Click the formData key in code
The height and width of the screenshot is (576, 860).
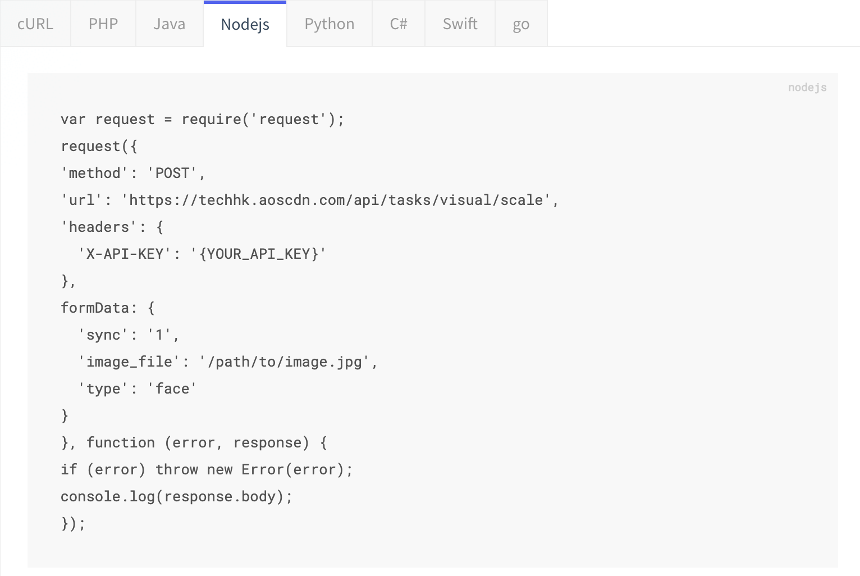tap(95, 308)
